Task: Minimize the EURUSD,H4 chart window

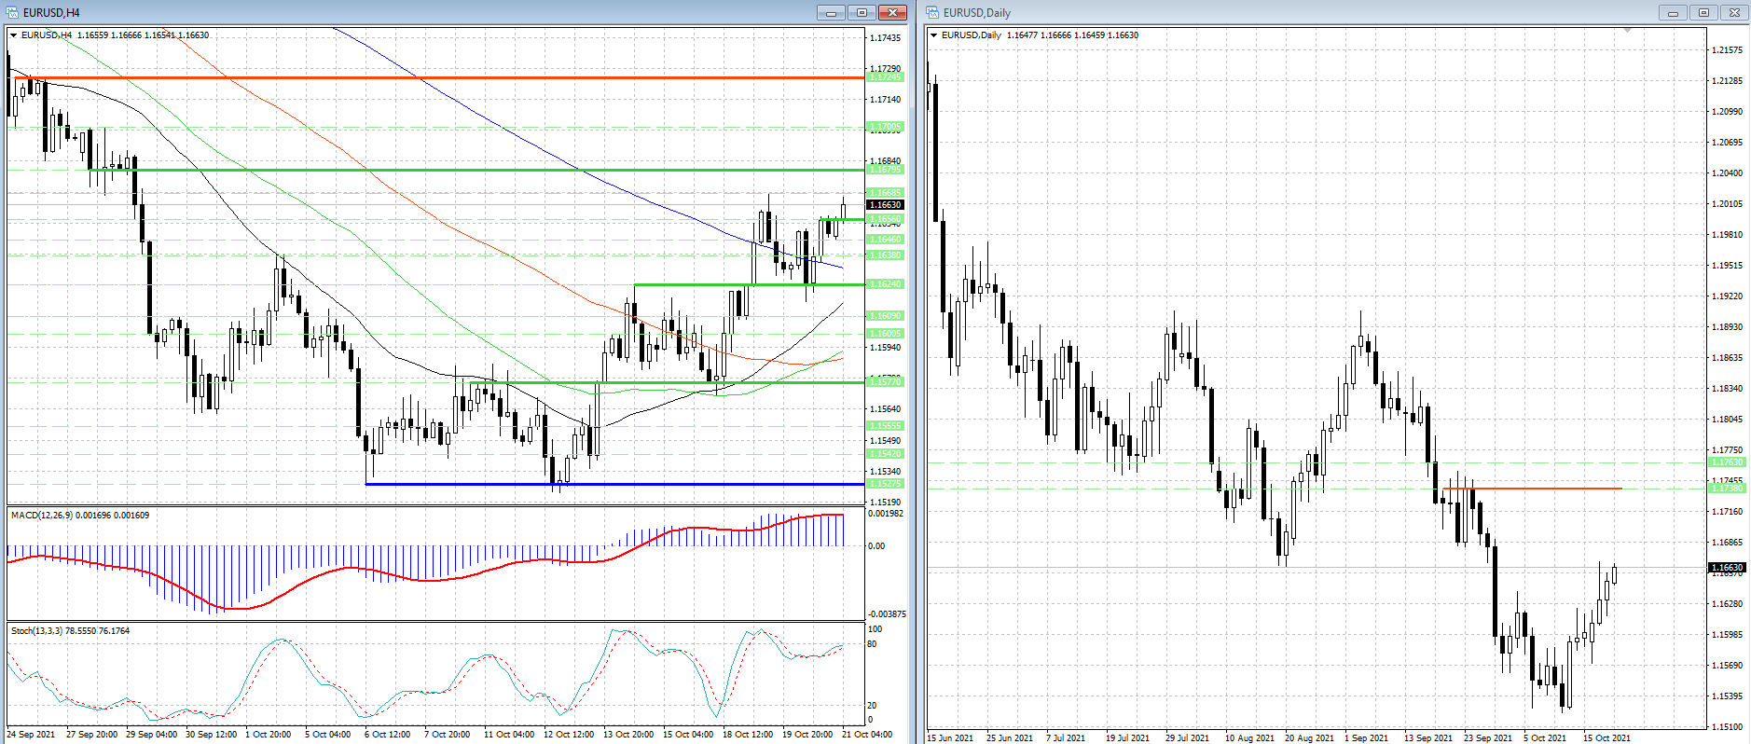Action: 831,12
